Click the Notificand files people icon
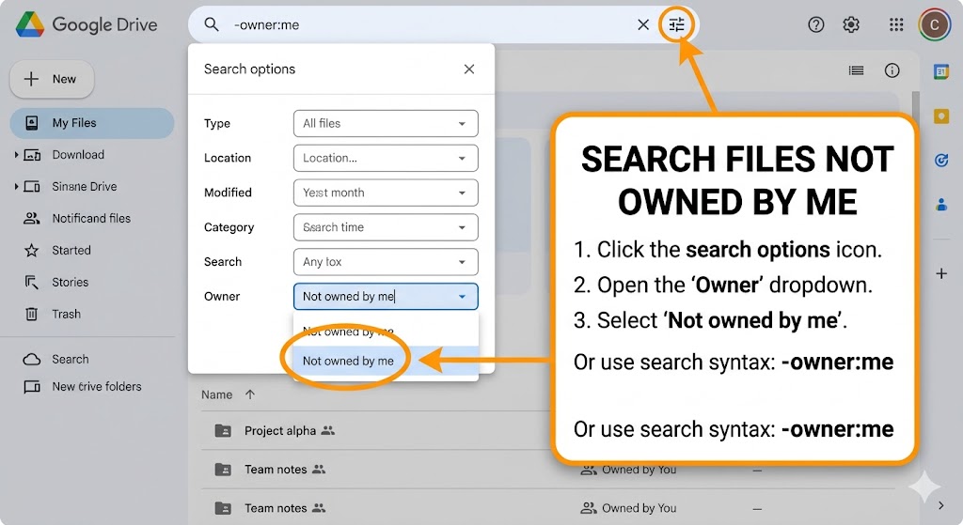 (x=31, y=218)
